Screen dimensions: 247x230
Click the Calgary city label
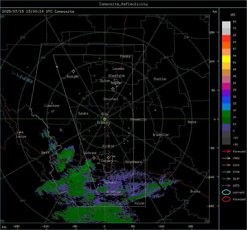tap(107, 161)
